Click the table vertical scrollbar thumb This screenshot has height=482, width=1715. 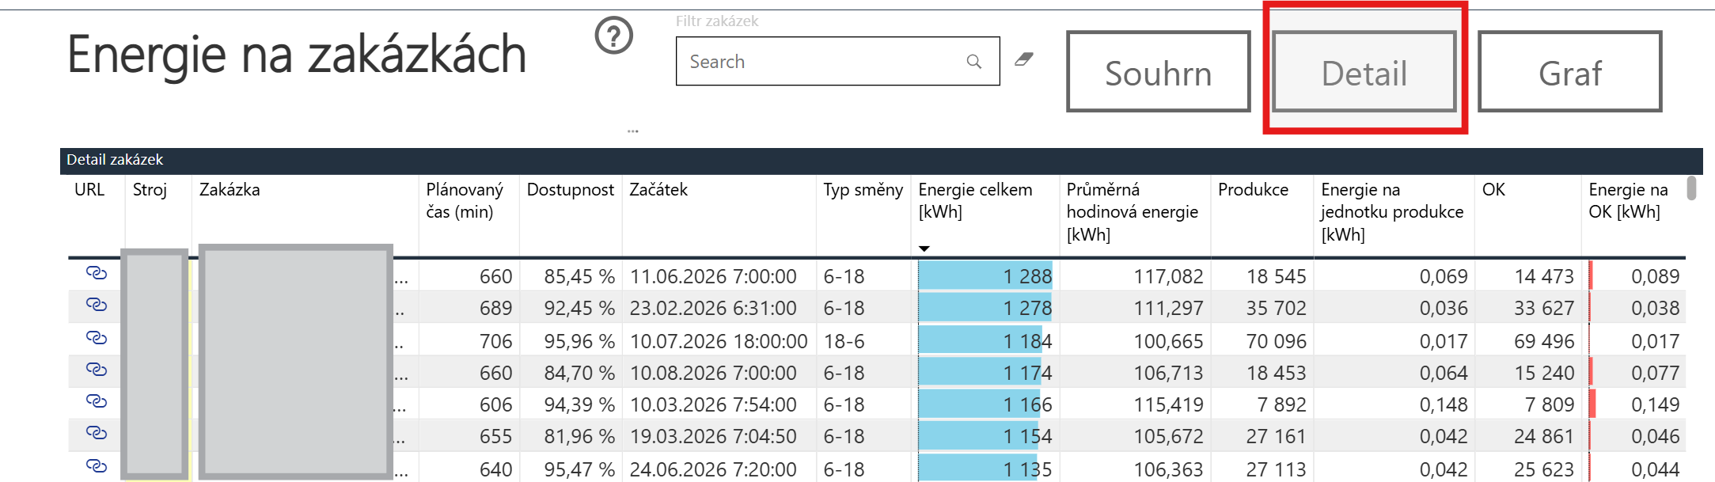1691,188
